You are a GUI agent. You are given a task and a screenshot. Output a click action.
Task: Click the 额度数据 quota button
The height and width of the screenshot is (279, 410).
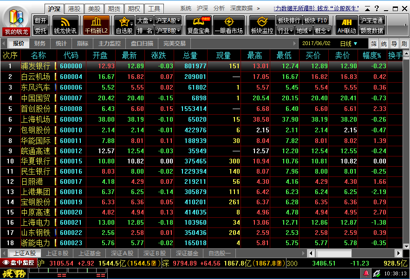pos(371,31)
